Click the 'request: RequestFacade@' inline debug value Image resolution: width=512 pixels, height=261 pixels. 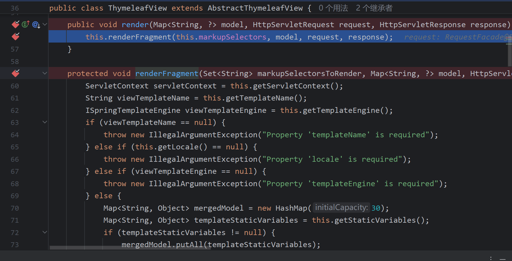pos(458,37)
